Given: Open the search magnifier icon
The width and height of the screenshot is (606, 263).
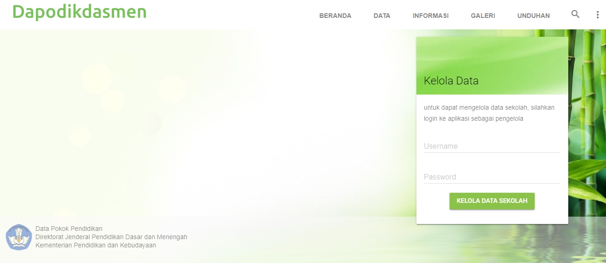Looking at the screenshot, I should pos(575,14).
